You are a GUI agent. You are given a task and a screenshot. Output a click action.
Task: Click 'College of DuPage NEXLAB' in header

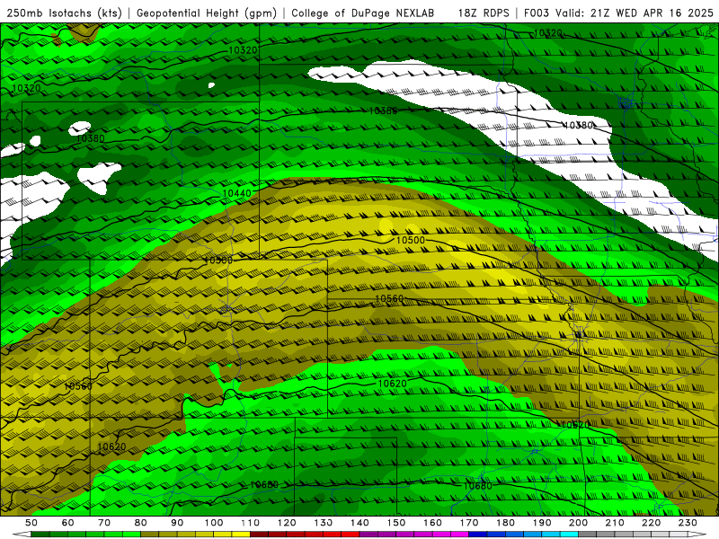coord(363,13)
